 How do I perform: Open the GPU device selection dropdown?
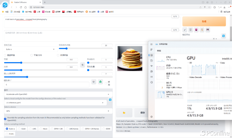pos(58,111)
